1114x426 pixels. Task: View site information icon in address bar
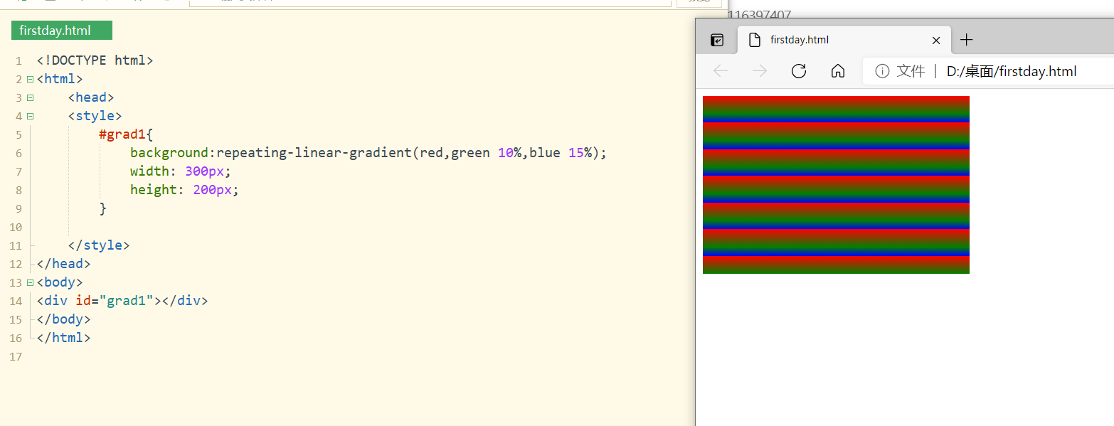click(882, 71)
